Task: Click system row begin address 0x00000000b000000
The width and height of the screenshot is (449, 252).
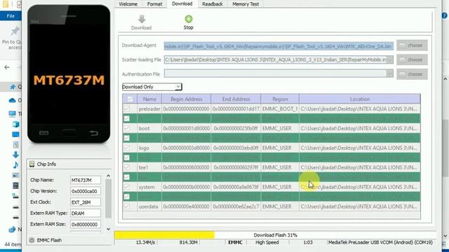Action: pos(186,187)
